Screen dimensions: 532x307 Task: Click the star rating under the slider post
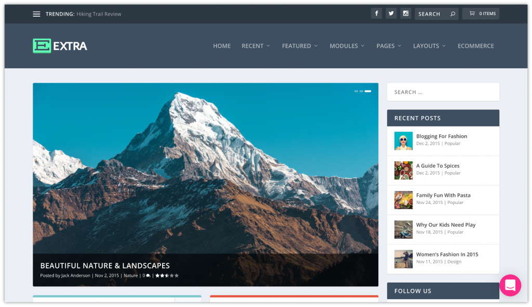tap(166, 275)
